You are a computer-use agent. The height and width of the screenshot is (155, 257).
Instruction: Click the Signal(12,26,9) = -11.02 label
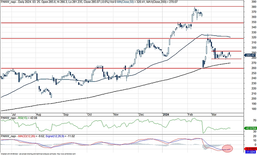(60, 136)
